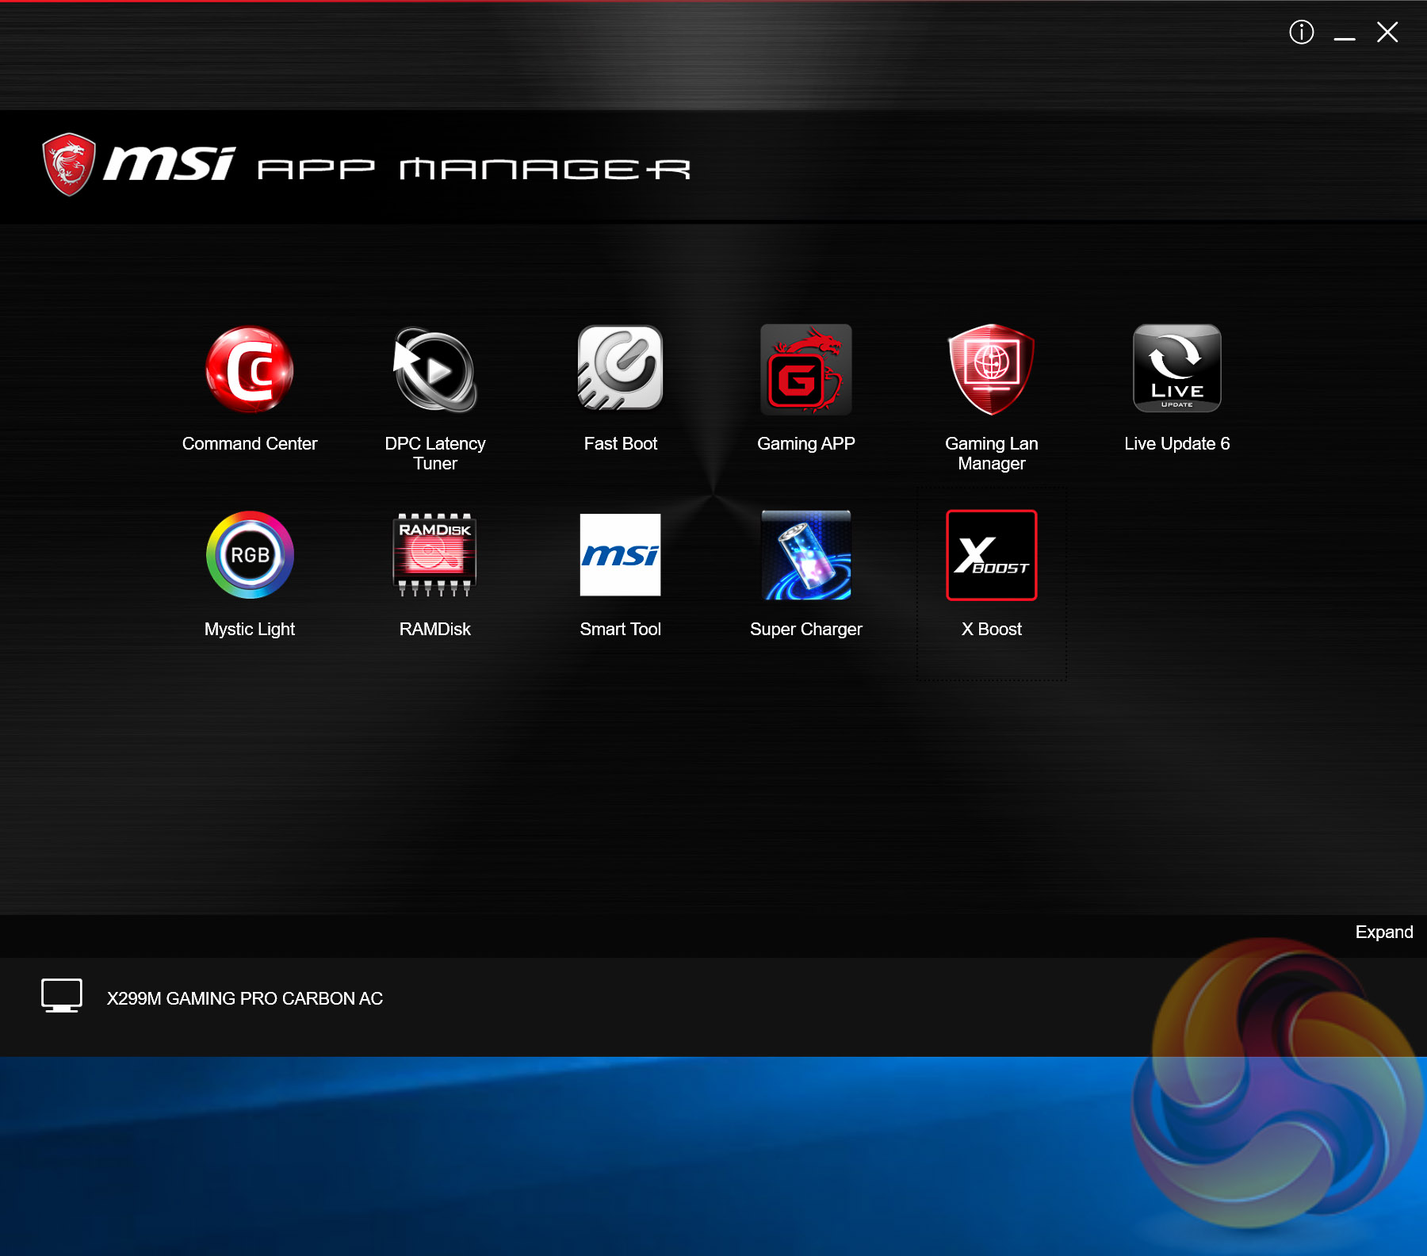Open the X Boost icon
1427x1256 pixels.
(991, 555)
